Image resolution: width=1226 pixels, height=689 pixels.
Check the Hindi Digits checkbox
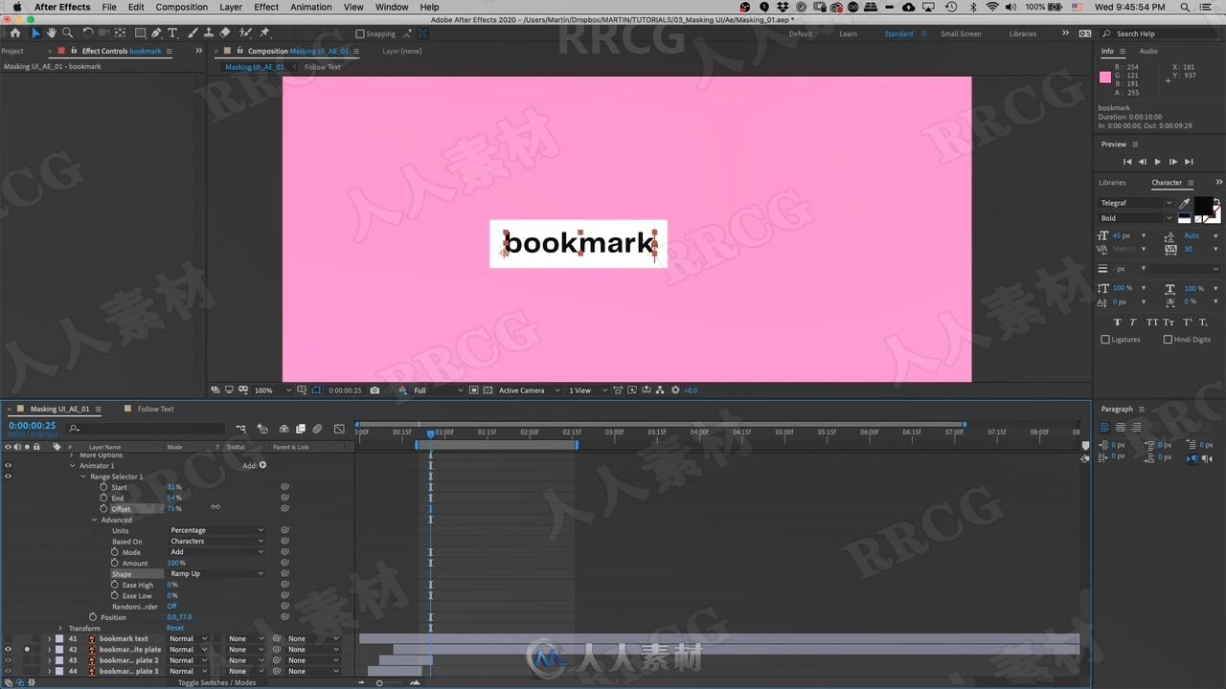(x=1168, y=340)
